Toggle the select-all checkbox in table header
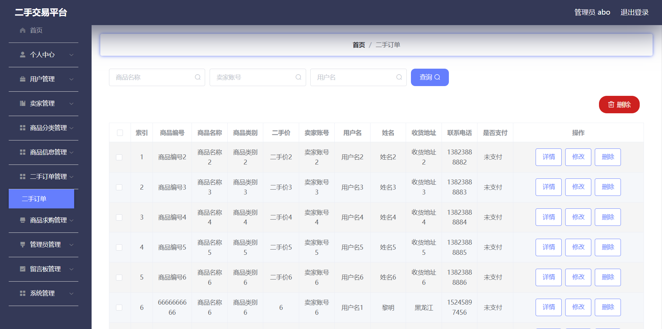The width and height of the screenshot is (662, 329). tap(120, 133)
